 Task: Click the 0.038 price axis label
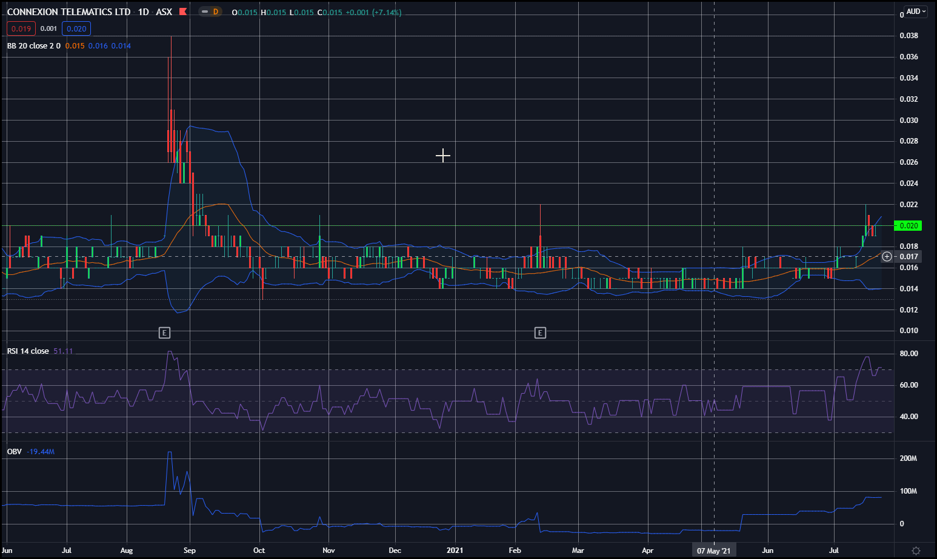(x=909, y=36)
